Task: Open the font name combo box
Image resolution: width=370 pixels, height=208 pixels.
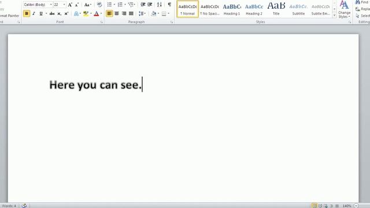Action: pos(38,5)
